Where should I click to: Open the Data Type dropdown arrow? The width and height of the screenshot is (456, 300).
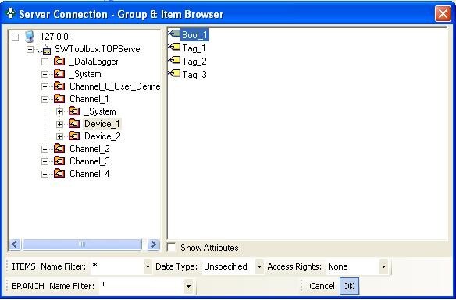(259, 266)
